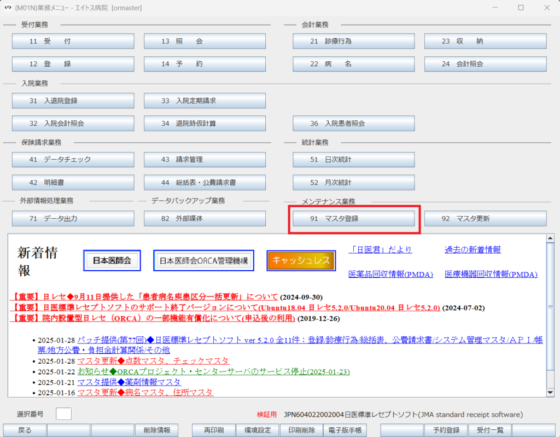Open 日次統計 via button 51
The height and width of the screenshot is (437, 560).
pos(353,160)
